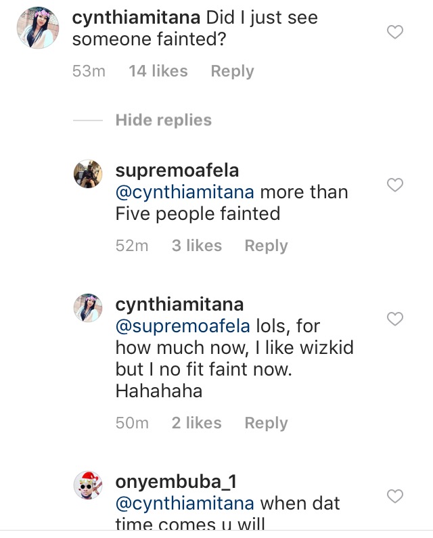This screenshot has width=433, height=538.
Task: Open the supremoafela username link
Action: coord(177,170)
